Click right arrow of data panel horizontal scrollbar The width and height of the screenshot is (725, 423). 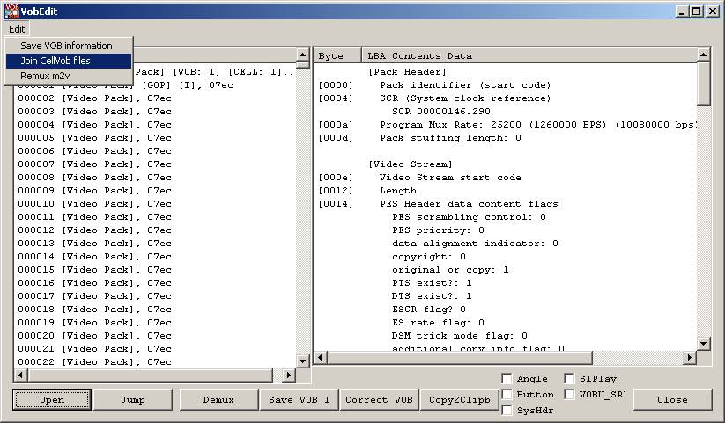[690, 357]
